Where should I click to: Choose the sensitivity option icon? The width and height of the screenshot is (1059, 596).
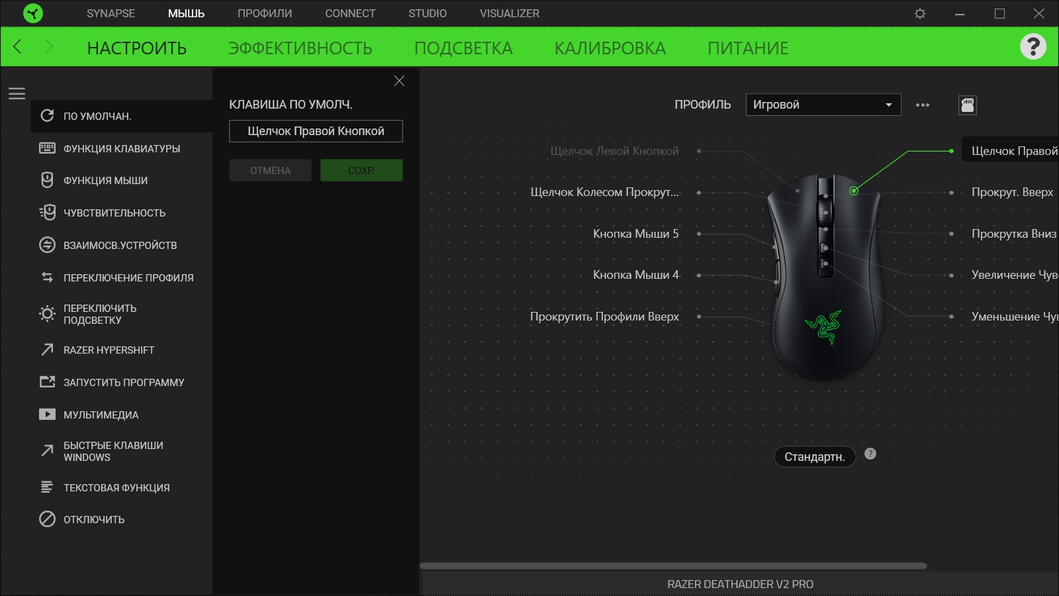47,213
